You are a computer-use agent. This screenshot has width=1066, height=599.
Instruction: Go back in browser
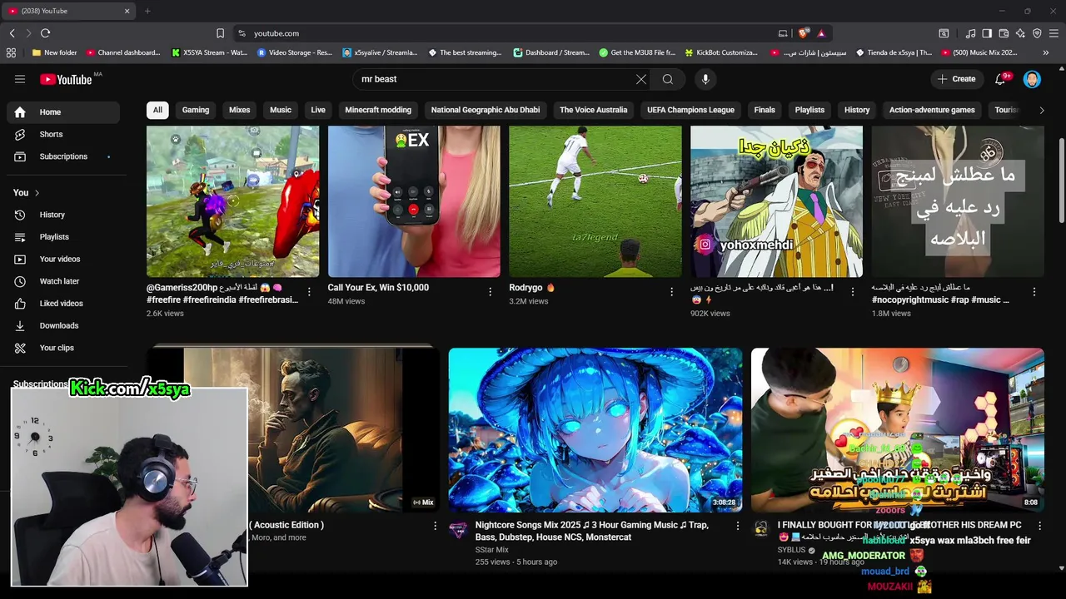tap(12, 33)
